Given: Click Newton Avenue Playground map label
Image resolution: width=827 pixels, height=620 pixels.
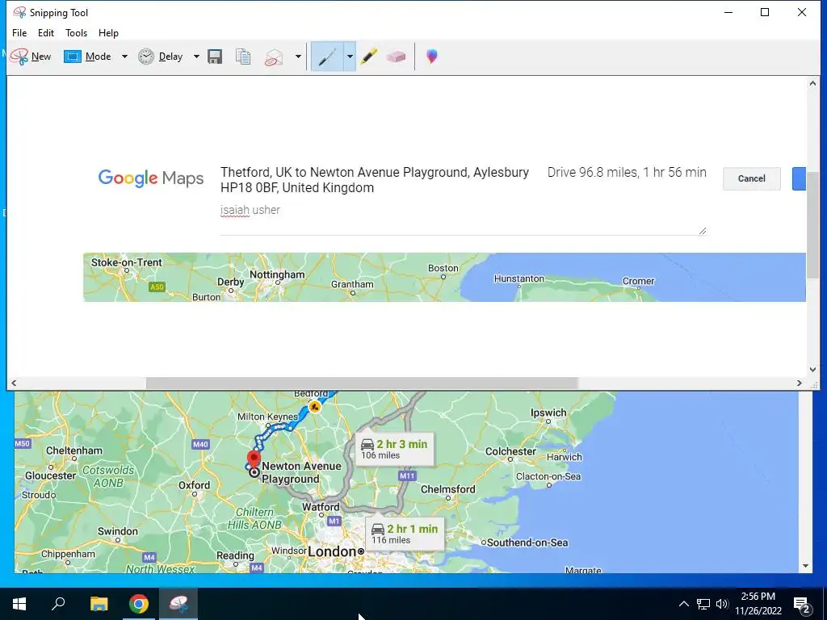Looking at the screenshot, I should [x=301, y=472].
